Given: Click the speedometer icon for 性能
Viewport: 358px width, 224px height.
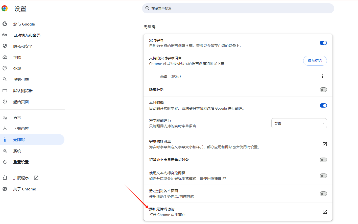Looking at the screenshot, I should point(5,57).
